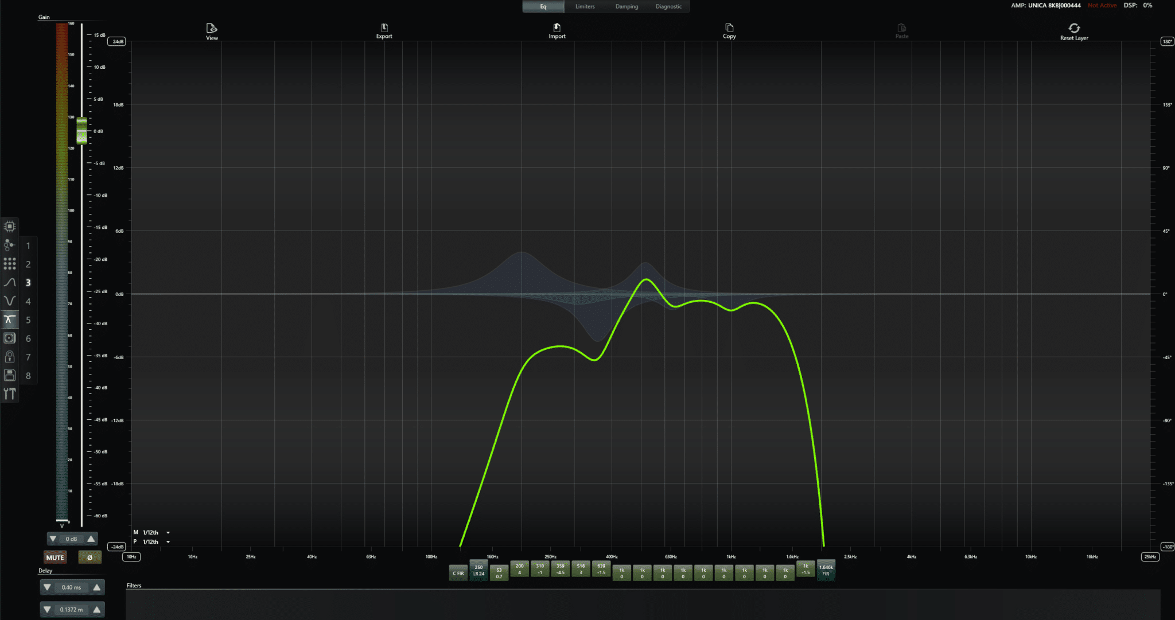Increase the 0.40 ms delay value
The height and width of the screenshot is (620, 1175).
tap(97, 587)
